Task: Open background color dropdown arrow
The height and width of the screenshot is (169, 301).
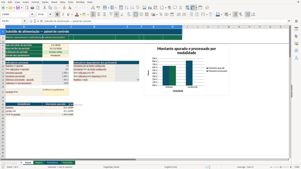Action: (88, 15)
